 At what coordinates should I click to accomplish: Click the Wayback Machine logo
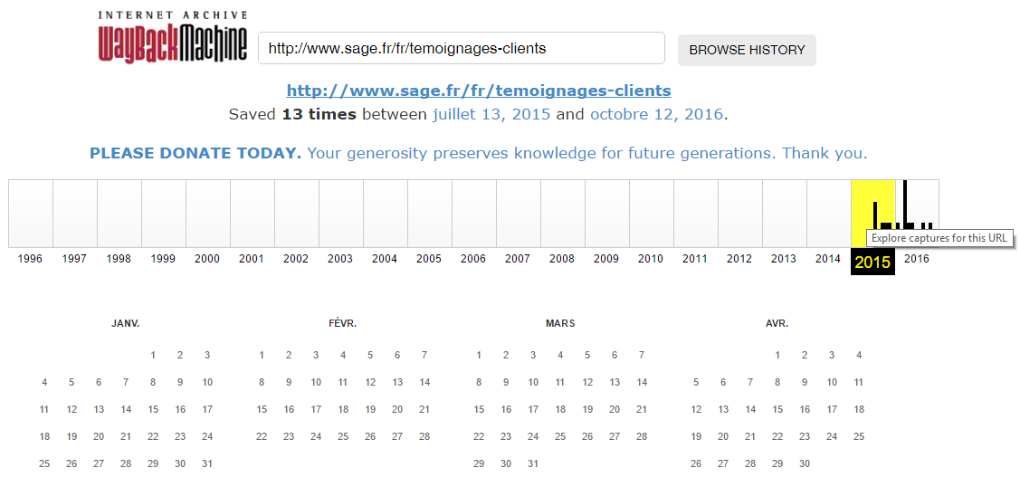coord(173,37)
